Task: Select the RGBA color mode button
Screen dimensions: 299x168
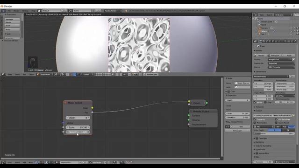Action: click(292, 126)
